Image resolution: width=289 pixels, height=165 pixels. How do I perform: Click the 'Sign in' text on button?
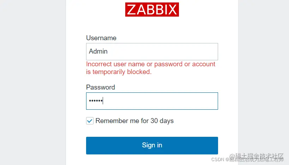point(152,145)
